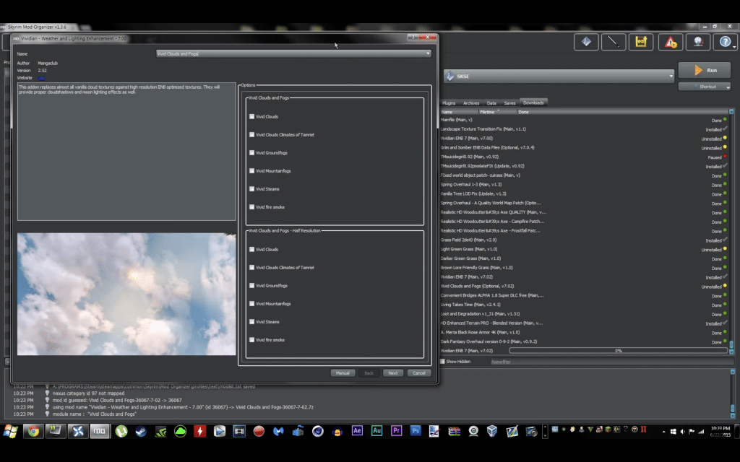Cancel the installer dialog

[x=418, y=373]
